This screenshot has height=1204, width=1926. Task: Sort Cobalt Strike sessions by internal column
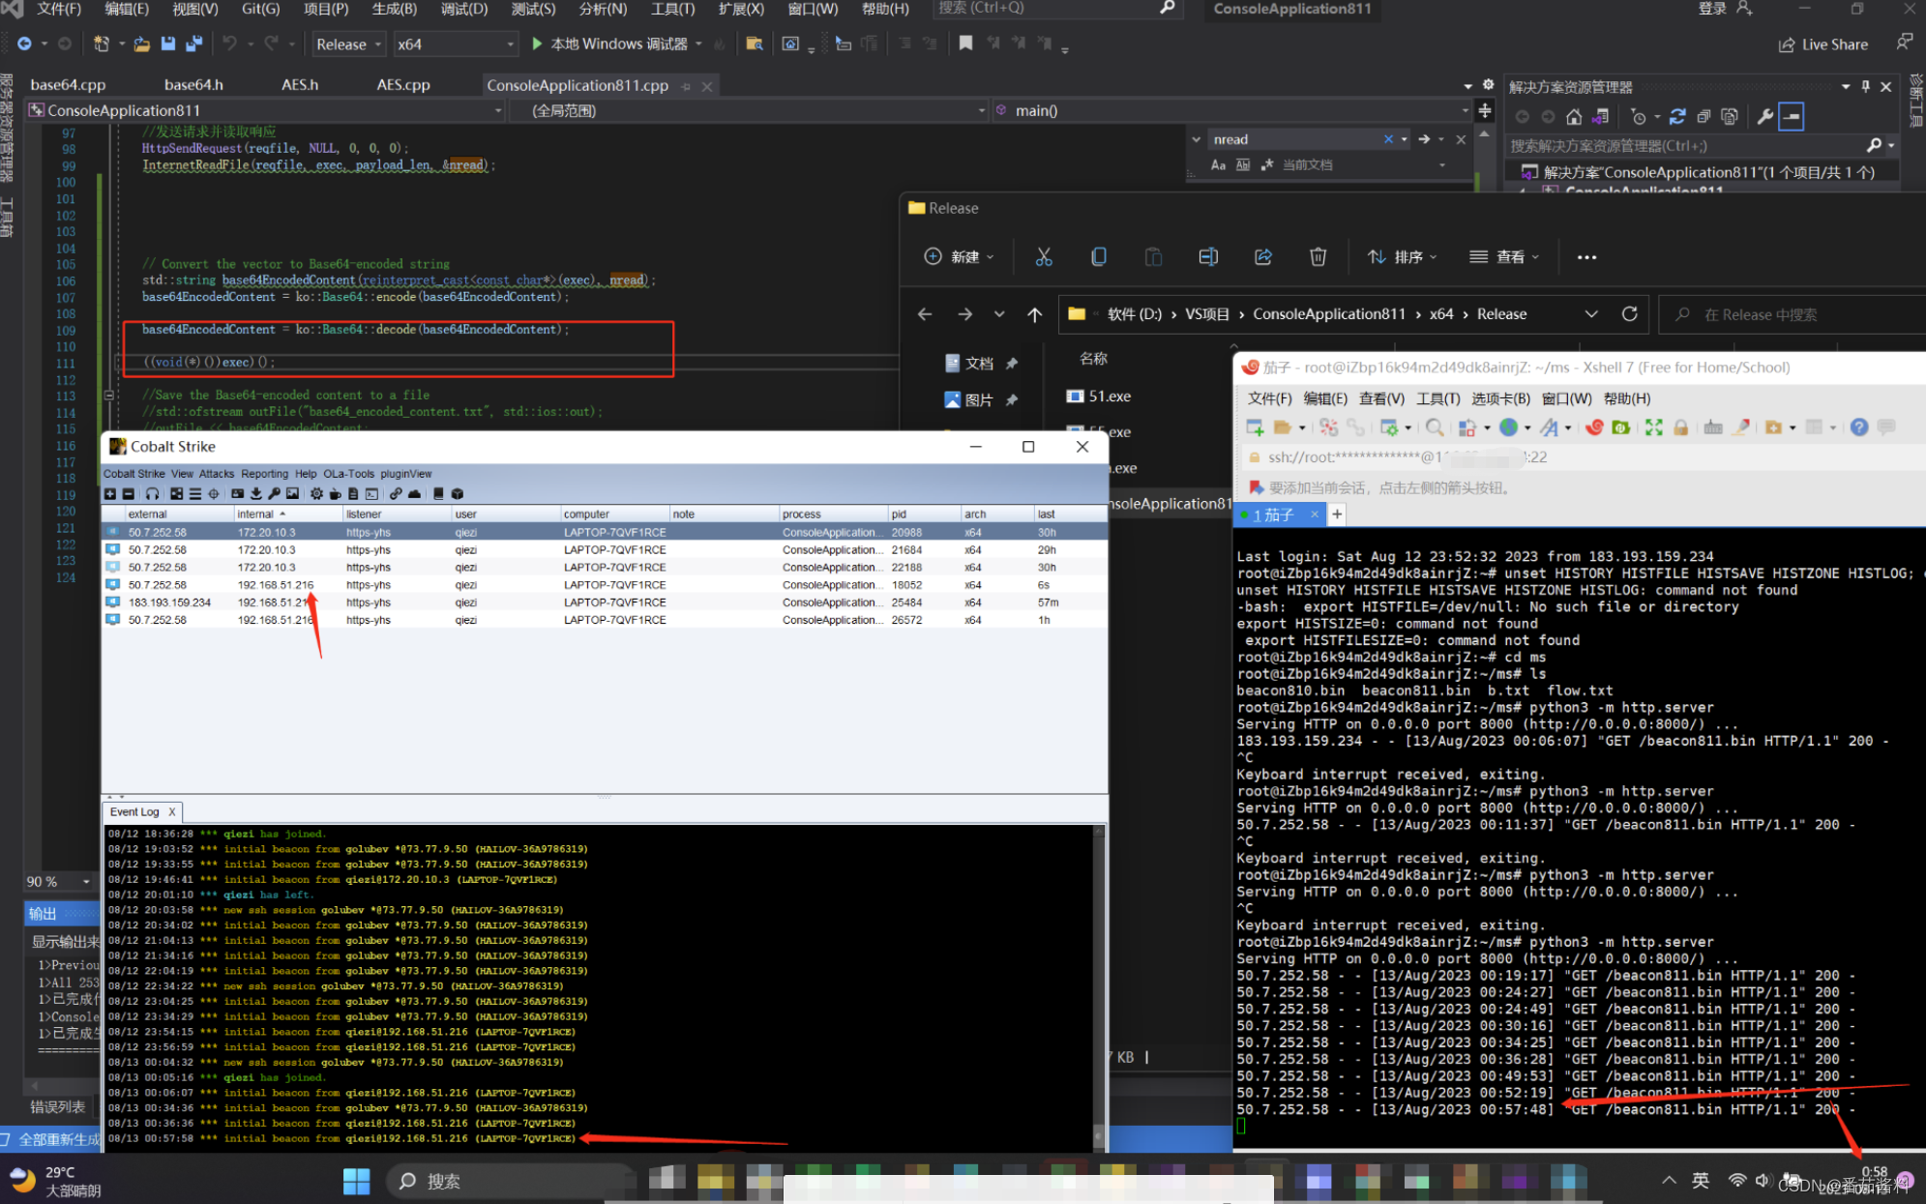pos(286,514)
